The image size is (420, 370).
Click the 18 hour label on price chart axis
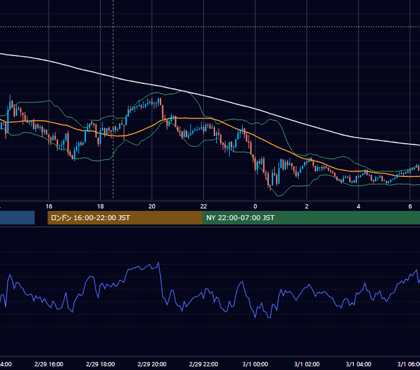click(100, 207)
